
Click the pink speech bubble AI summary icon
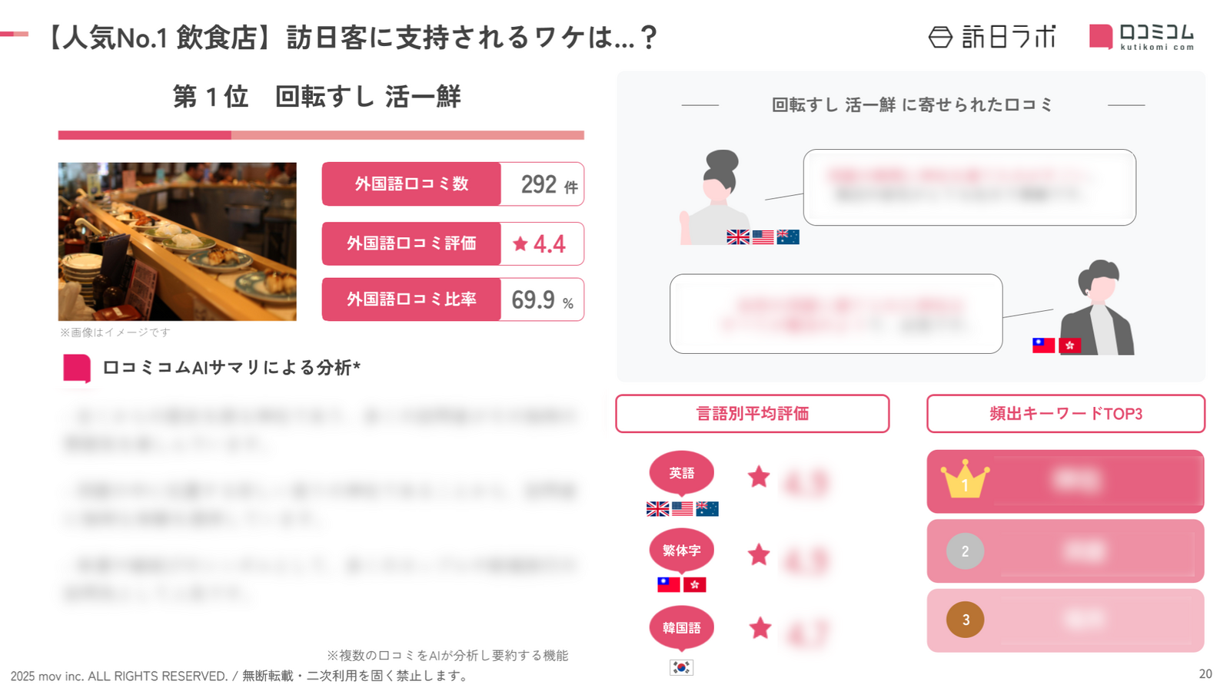click(x=77, y=368)
